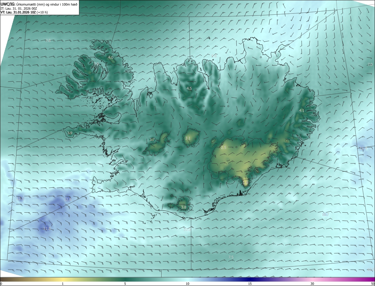Click the 50 tick on the color scale
This screenshot has height=286, width=375.
coord(373,284)
